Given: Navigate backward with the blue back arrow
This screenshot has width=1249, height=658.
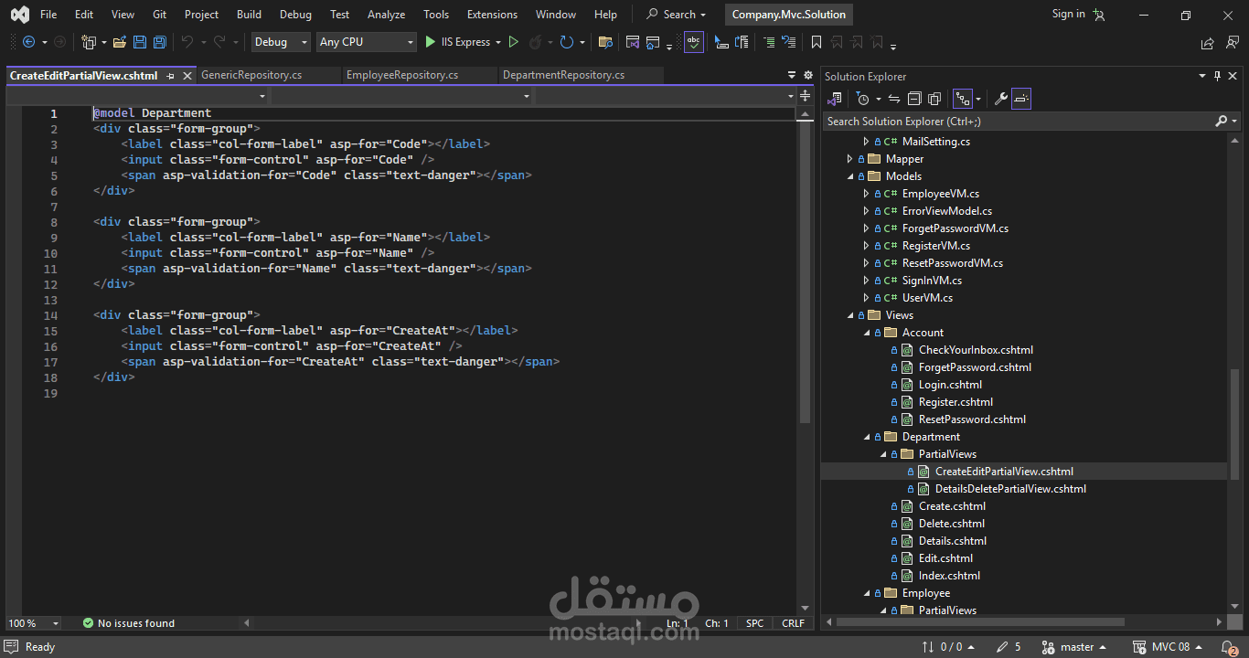Looking at the screenshot, I should click(28, 42).
